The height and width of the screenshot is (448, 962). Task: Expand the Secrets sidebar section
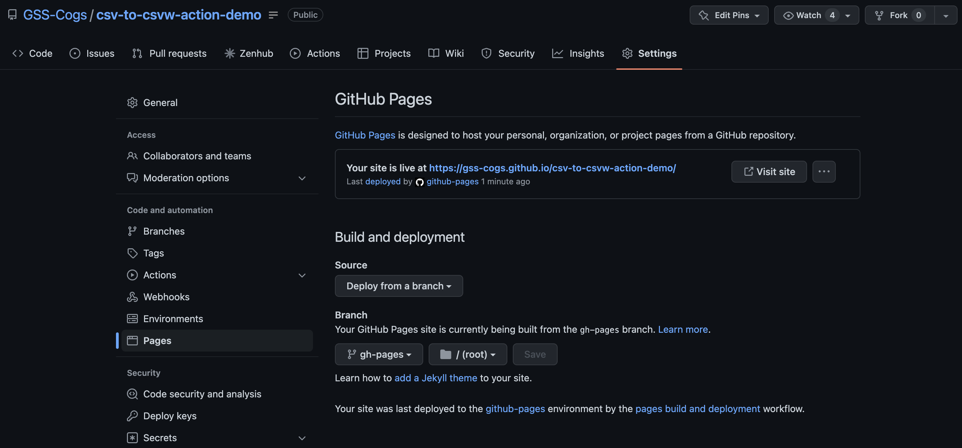click(302, 438)
